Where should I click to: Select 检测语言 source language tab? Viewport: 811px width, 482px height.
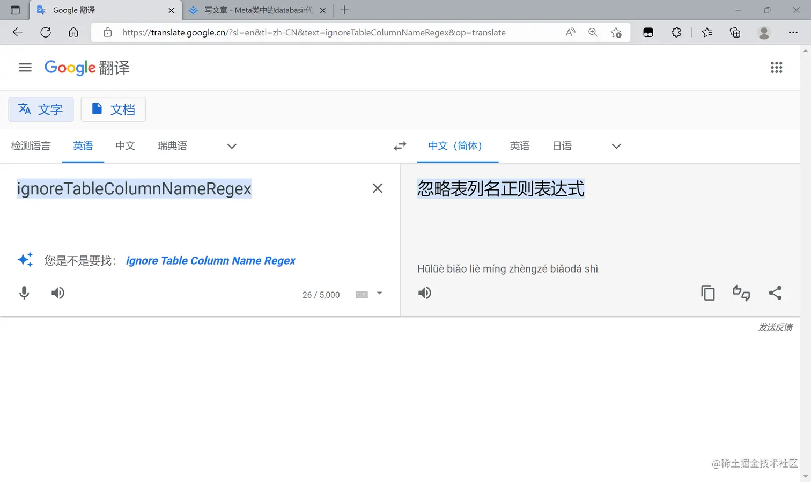click(31, 146)
